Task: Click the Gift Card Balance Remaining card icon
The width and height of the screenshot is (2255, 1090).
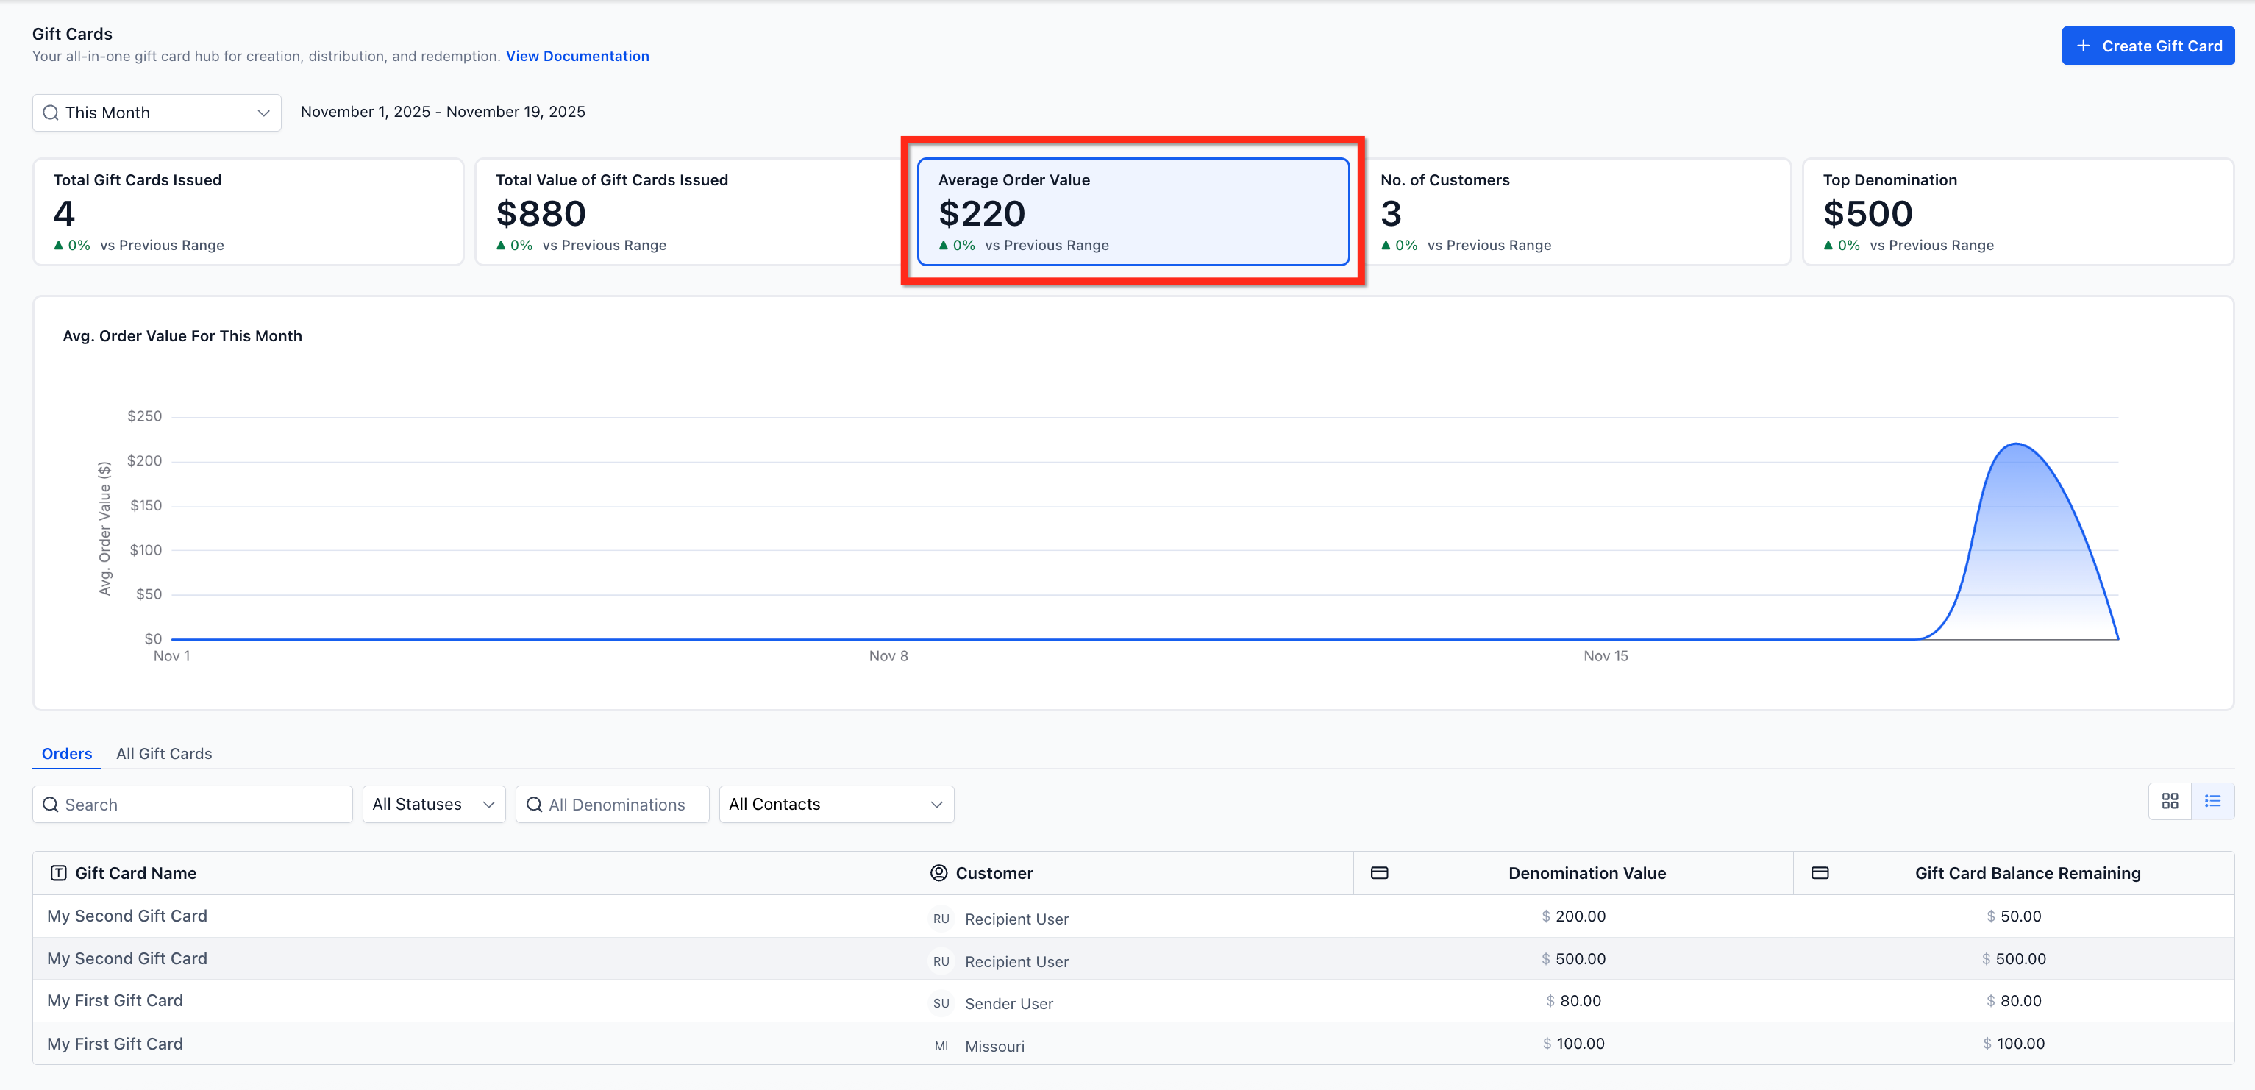Action: [1820, 873]
